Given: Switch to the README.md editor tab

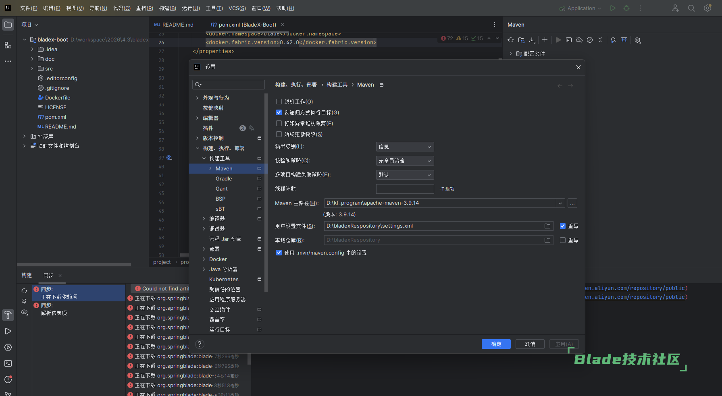Looking at the screenshot, I should coord(174,25).
